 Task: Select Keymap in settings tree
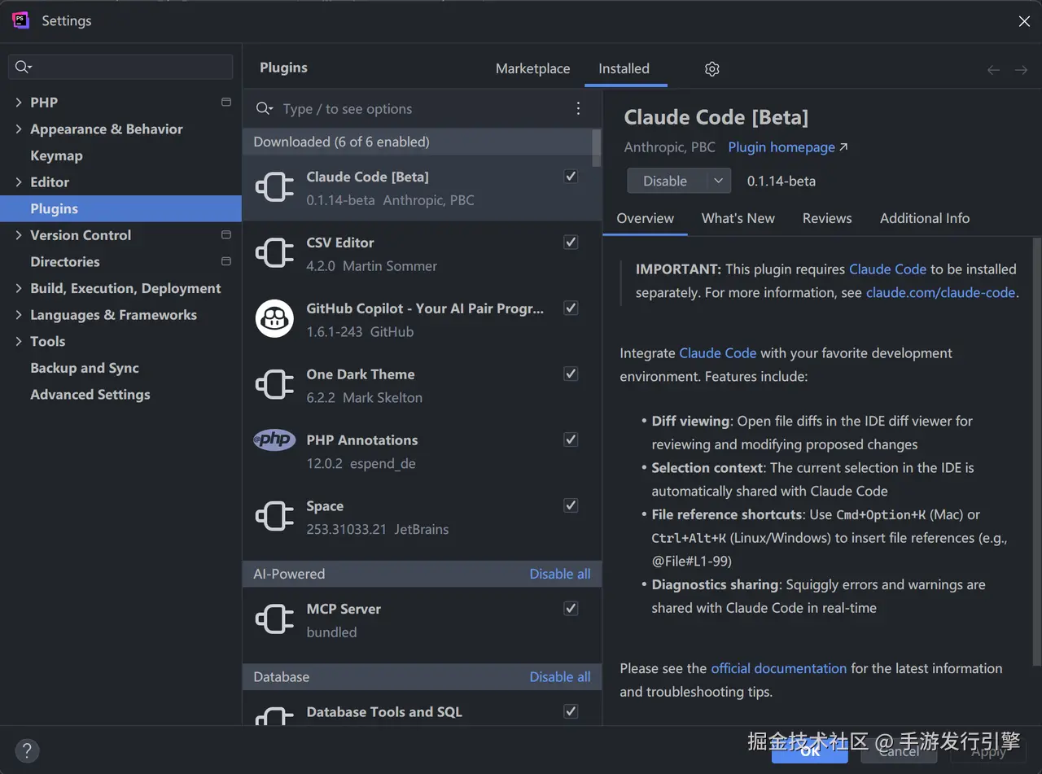(x=56, y=155)
